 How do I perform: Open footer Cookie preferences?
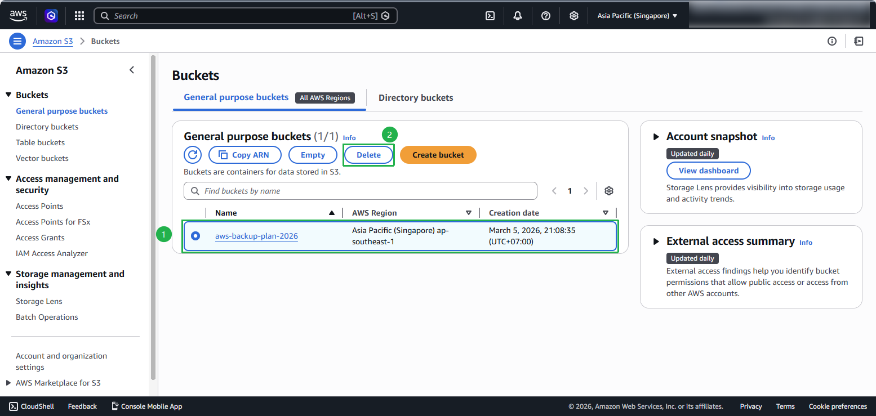[838, 406]
